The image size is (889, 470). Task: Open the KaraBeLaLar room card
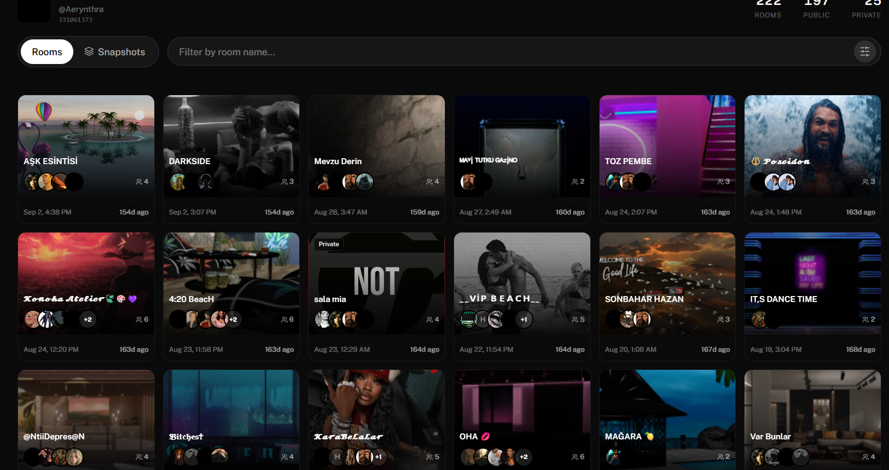(376, 420)
